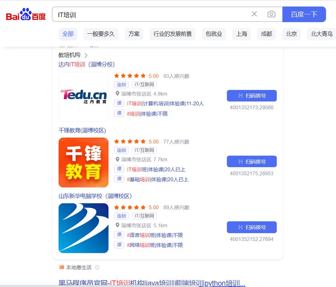
Task: Open the 黑马程序员官网 IT培训机构 result link
Action: [152, 283]
